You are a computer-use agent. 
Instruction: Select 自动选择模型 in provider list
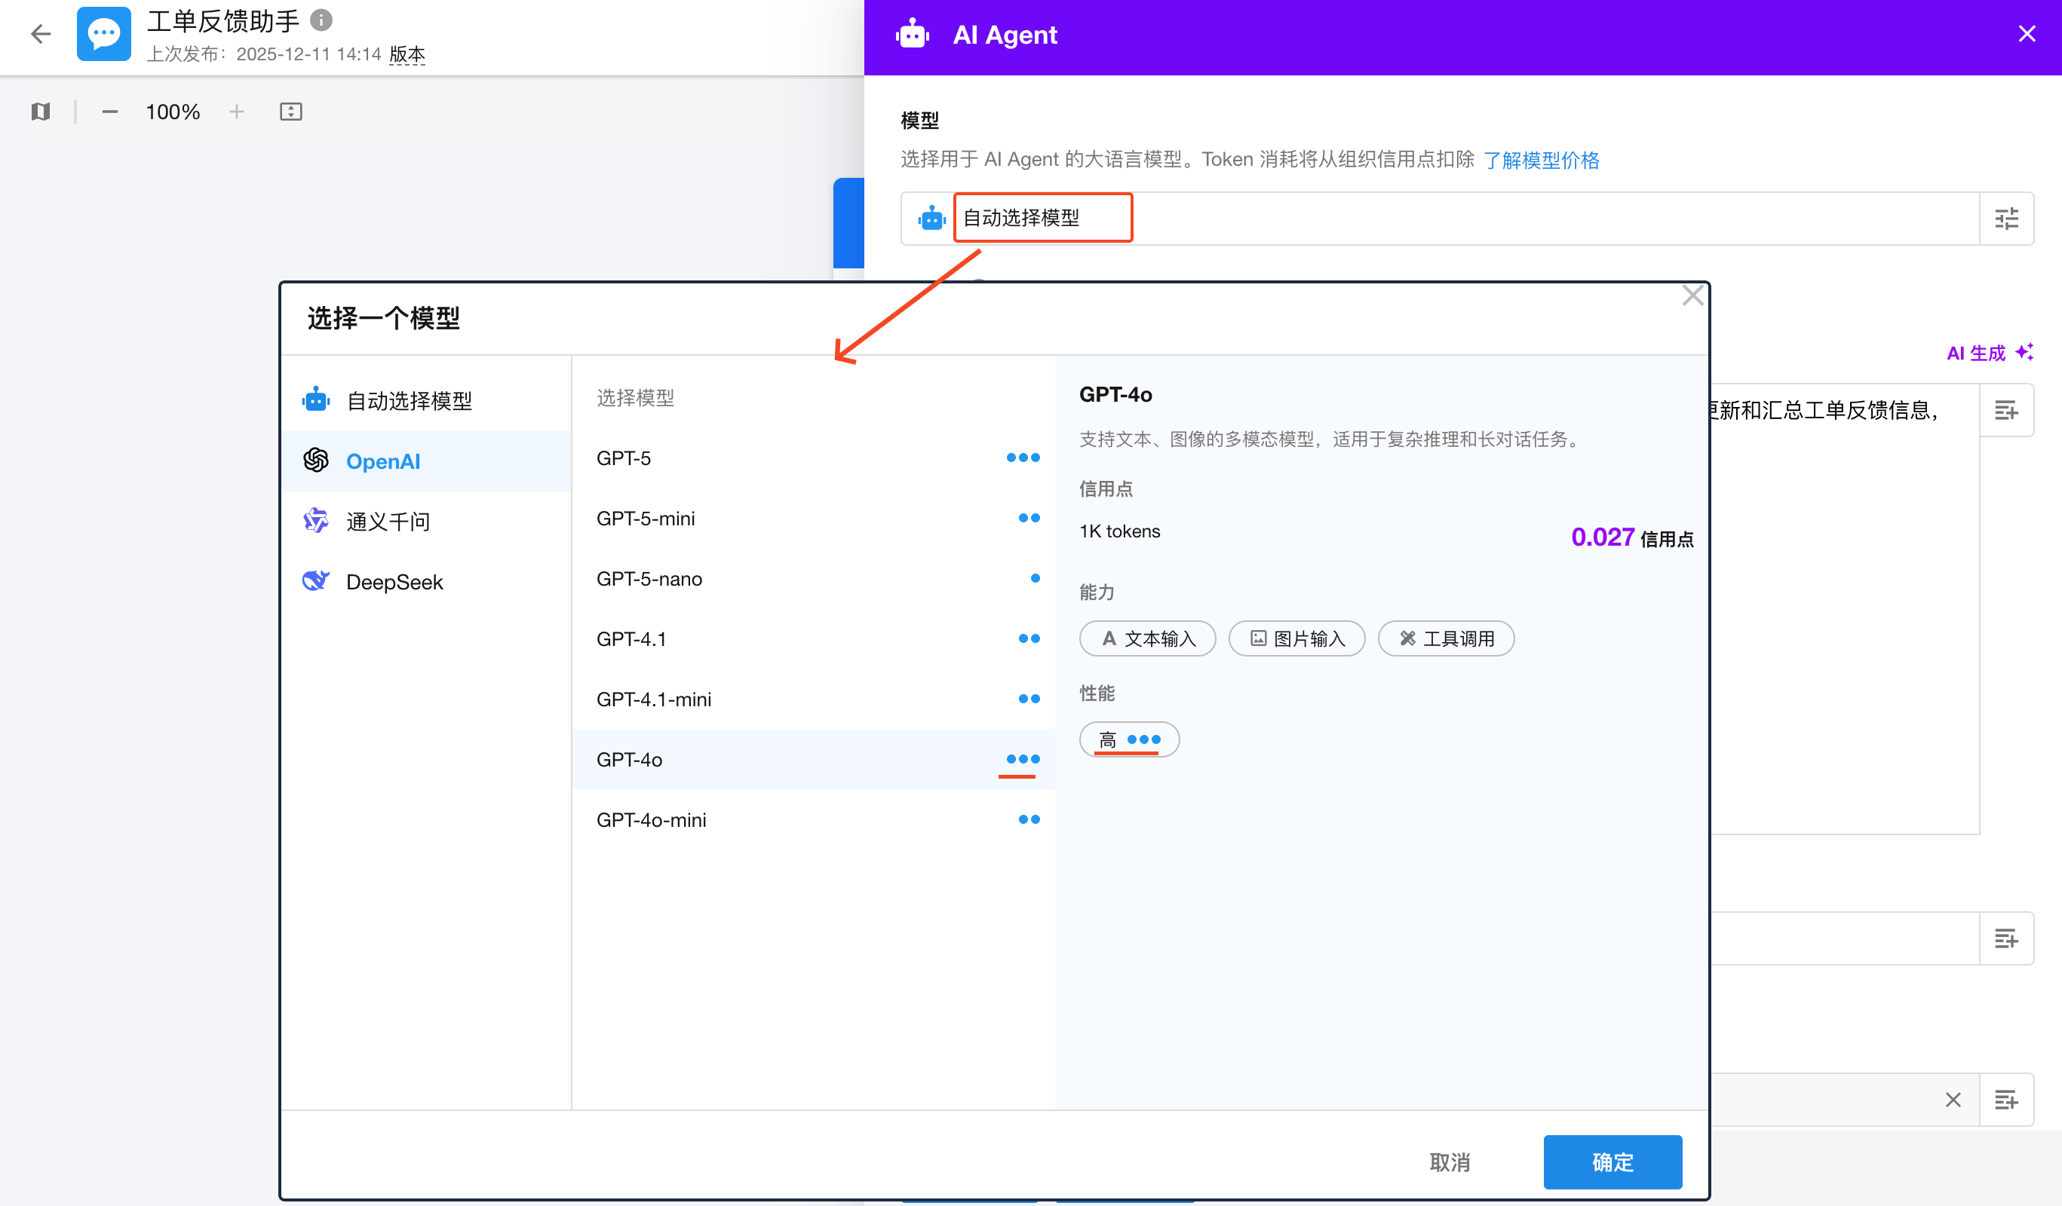(409, 401)
